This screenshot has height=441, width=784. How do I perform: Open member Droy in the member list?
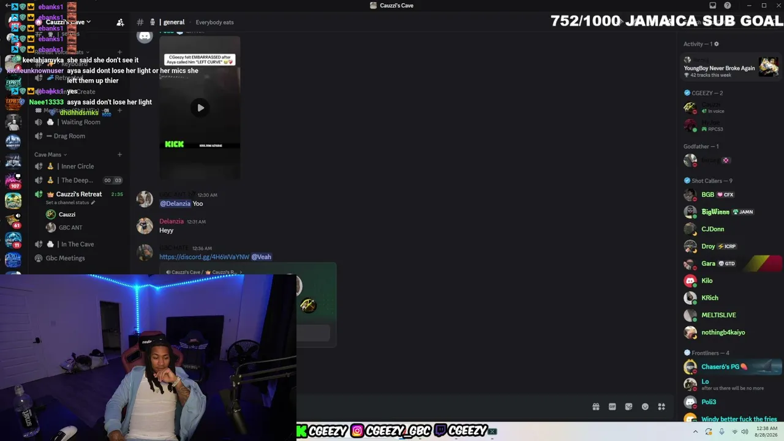tap(731, 246)
